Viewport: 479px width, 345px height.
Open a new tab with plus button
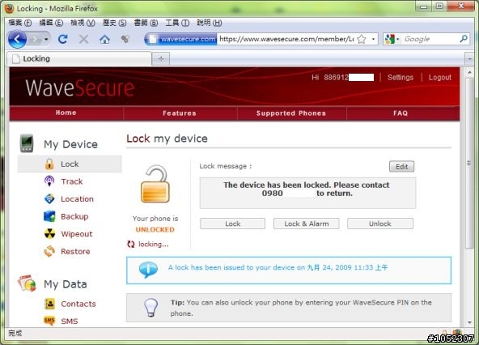point(161,59)
